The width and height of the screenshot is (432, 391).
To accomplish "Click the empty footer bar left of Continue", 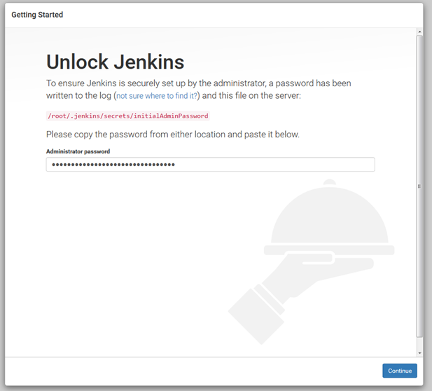I will click(x=189, y=370).
